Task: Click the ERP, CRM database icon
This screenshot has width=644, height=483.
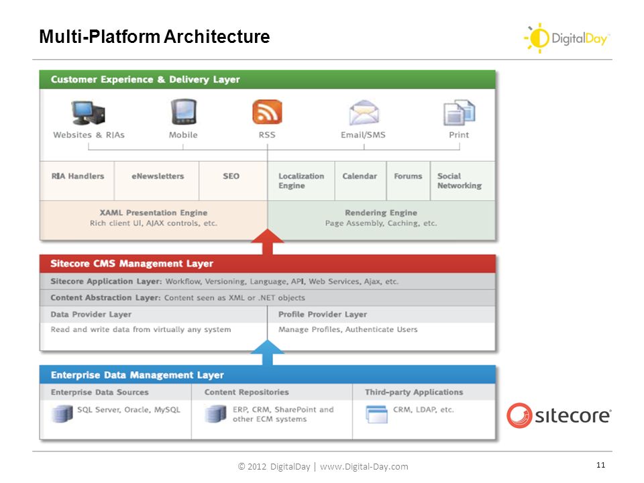Action: click(215, 414)
